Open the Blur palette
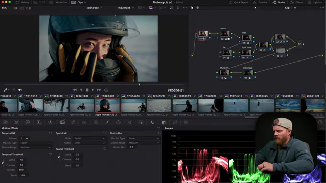The height and width of the screenshot is (183, 326). tap(152, 123)
